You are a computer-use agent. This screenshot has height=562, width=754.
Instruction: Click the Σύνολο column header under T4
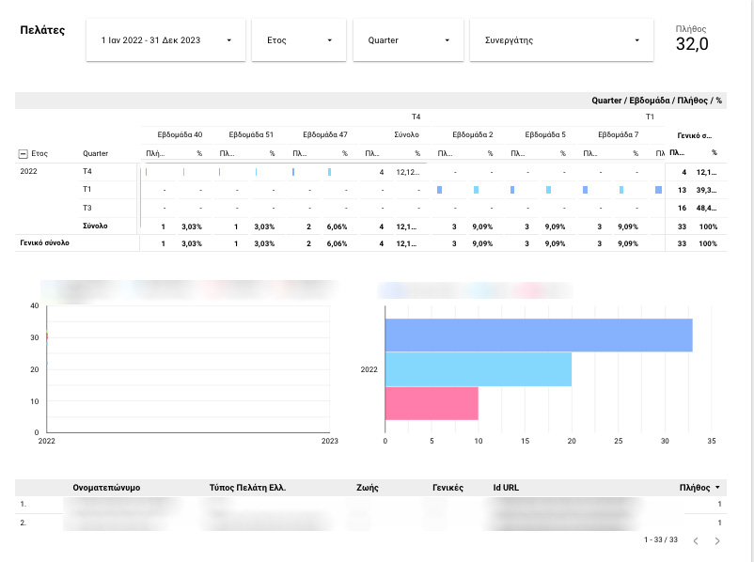pos(407,134)
